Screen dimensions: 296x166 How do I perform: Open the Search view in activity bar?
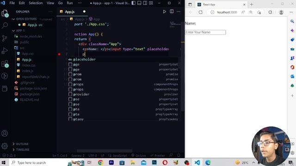(5, 25)
